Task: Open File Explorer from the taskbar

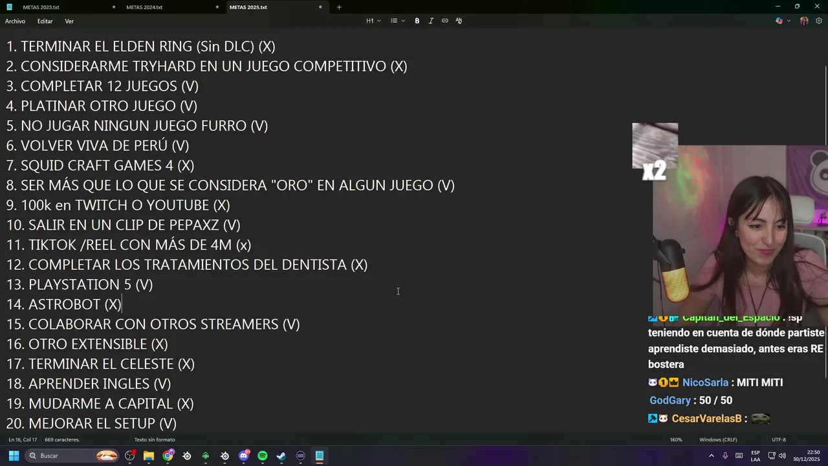Action: click(x=149, y=456)
